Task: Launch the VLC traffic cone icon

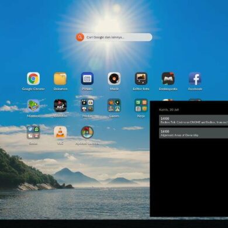Action: [60, 133]
